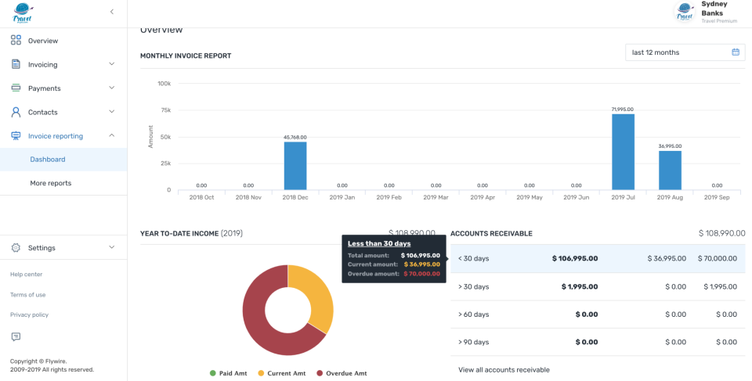Click the Settings gear icon
This screenshot has height=381, width=752.
(16, 248)
